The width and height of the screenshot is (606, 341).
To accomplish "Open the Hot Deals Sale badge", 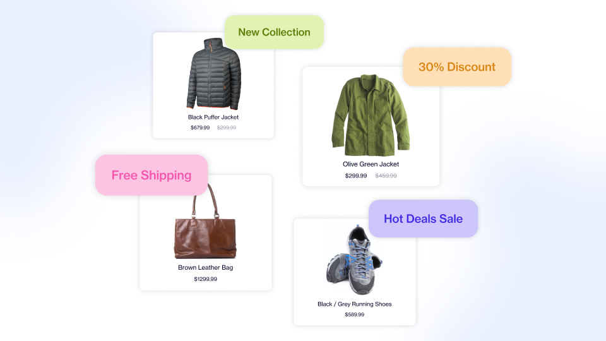I will coord(423,218).
